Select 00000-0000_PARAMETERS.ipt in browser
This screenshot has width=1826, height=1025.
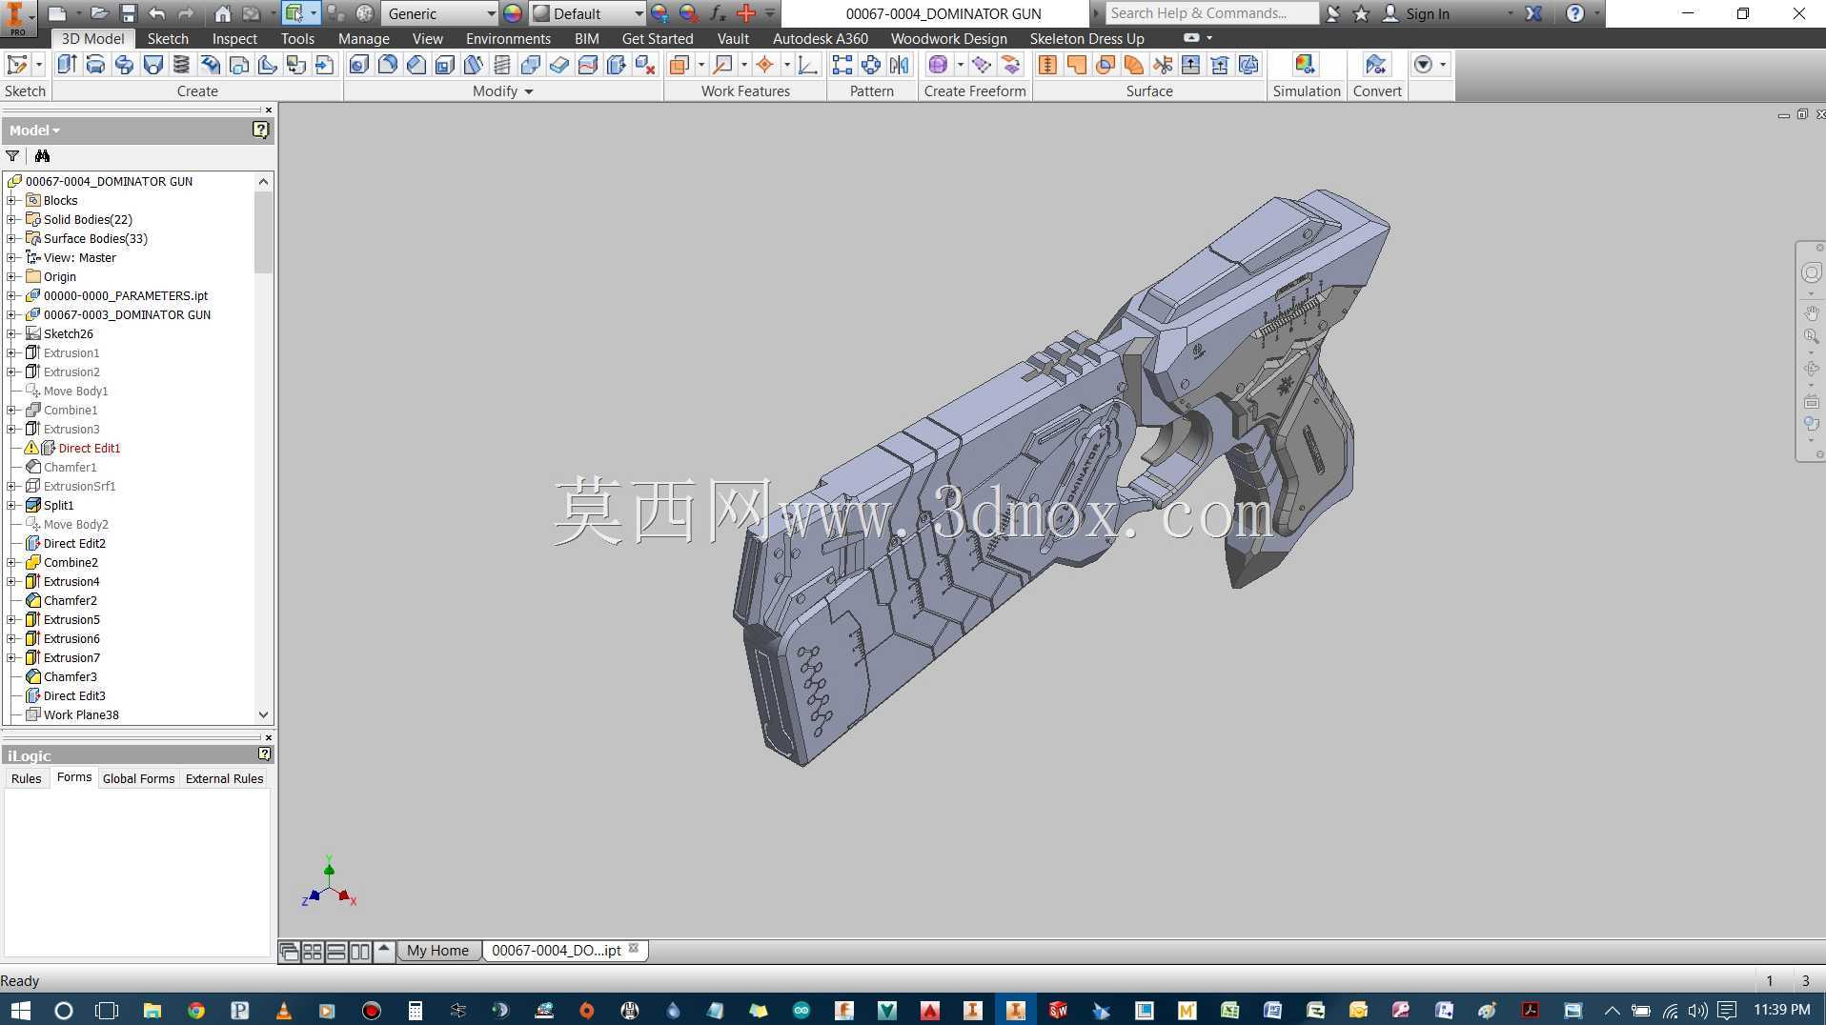pyautogui.click(x=125, y=295)
